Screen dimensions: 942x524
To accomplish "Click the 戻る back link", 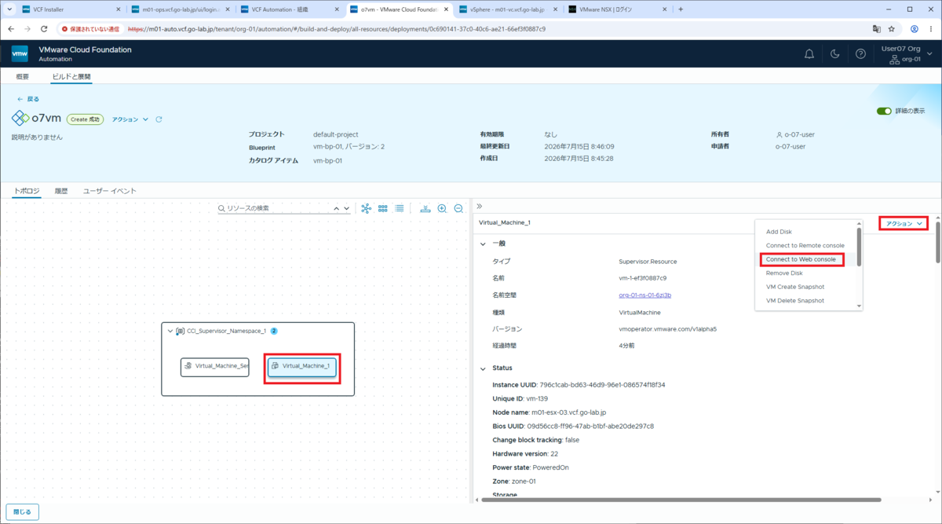I will [28, 99].
